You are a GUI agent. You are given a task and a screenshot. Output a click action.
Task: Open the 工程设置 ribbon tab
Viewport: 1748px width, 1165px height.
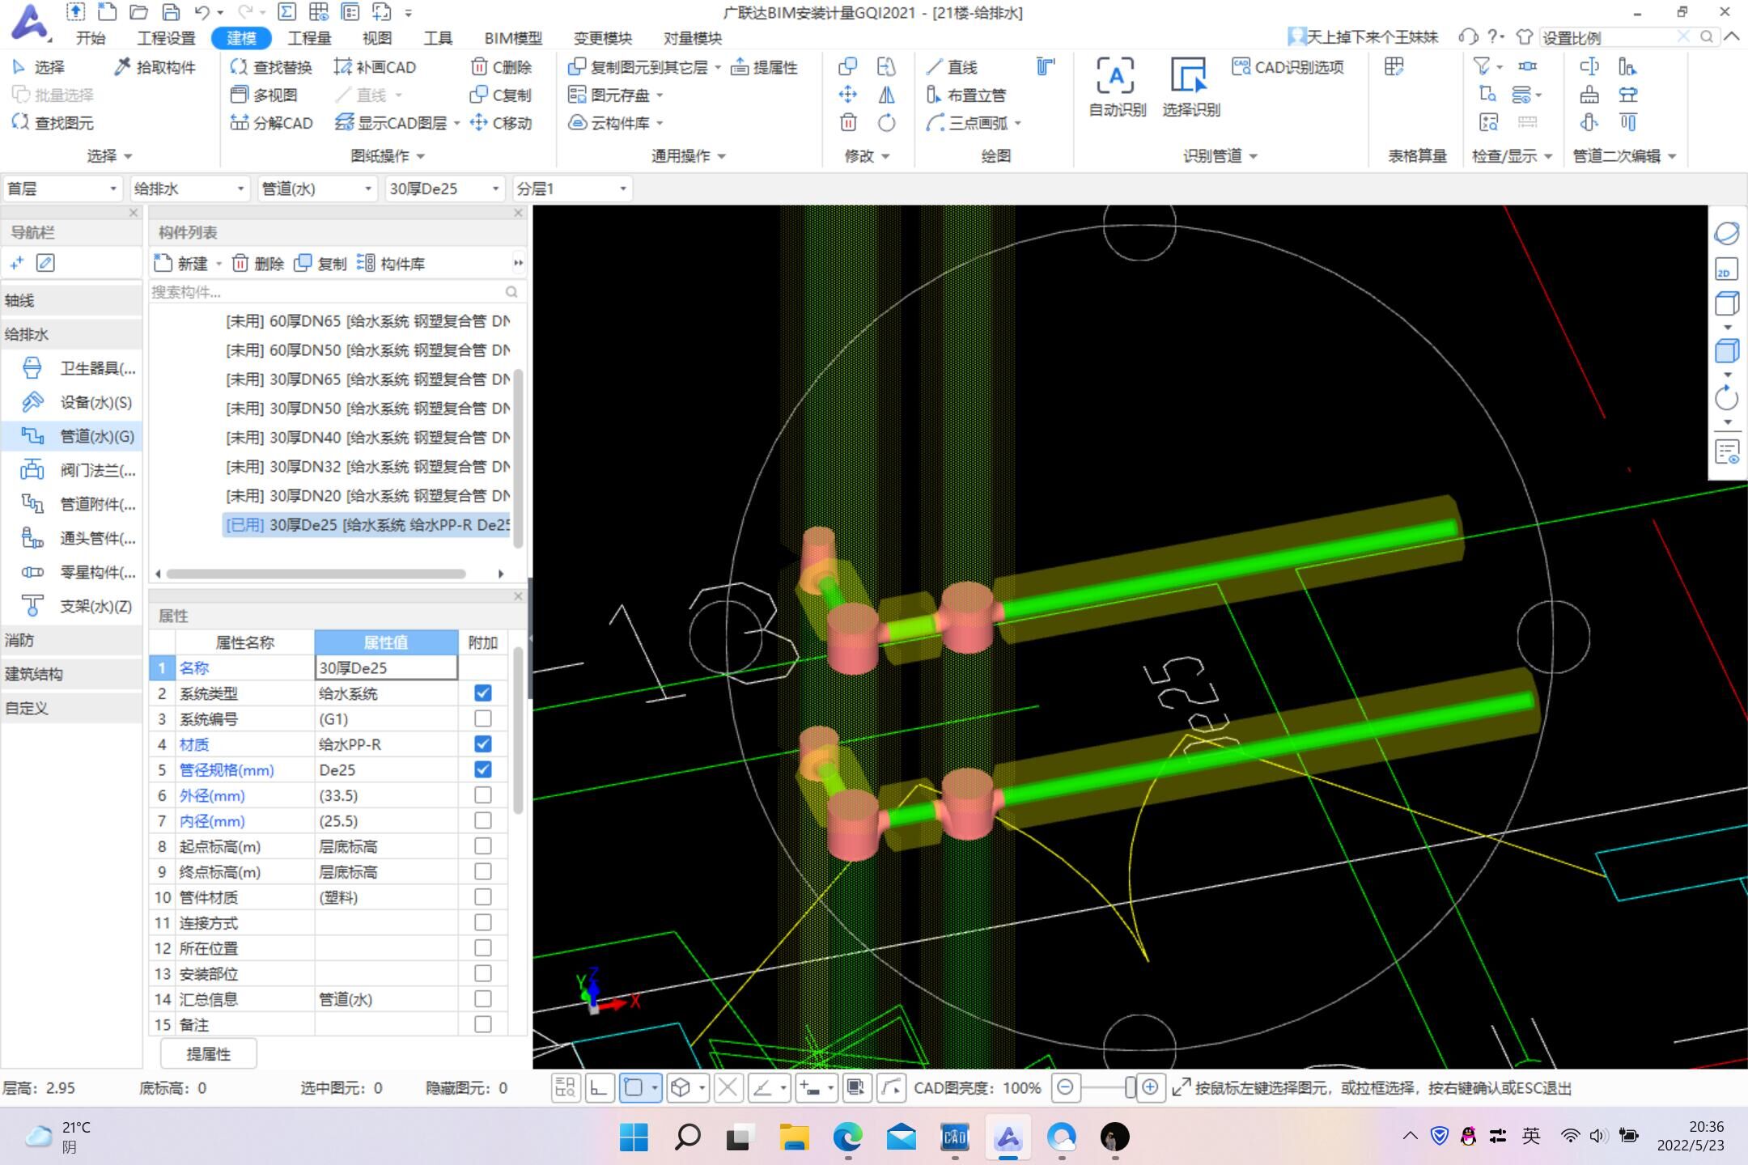(166, 38)
